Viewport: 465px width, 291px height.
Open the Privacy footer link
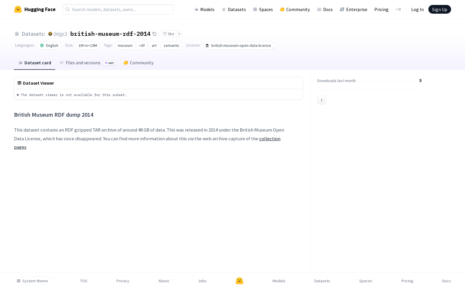pyautogui.click(x=123, y=281)
